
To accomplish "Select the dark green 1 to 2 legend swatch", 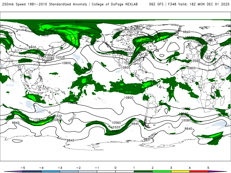I will click(143, 172).
